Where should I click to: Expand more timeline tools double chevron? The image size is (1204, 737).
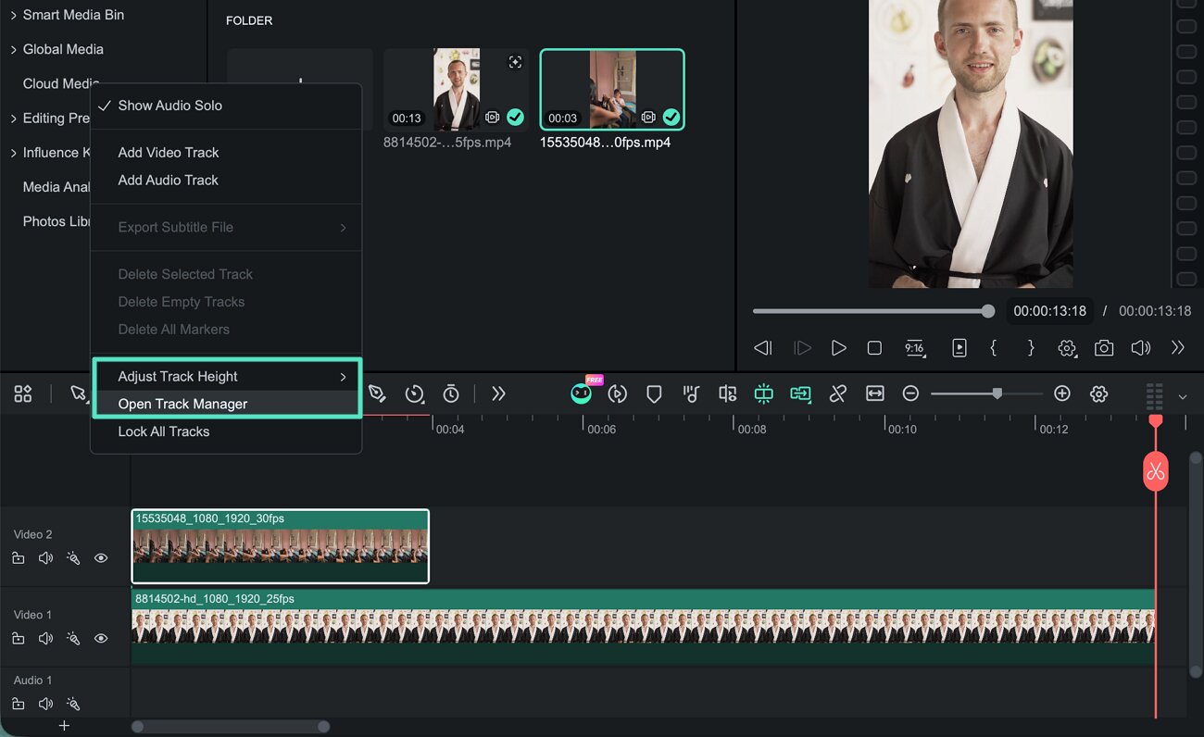[x=498, y=394]
